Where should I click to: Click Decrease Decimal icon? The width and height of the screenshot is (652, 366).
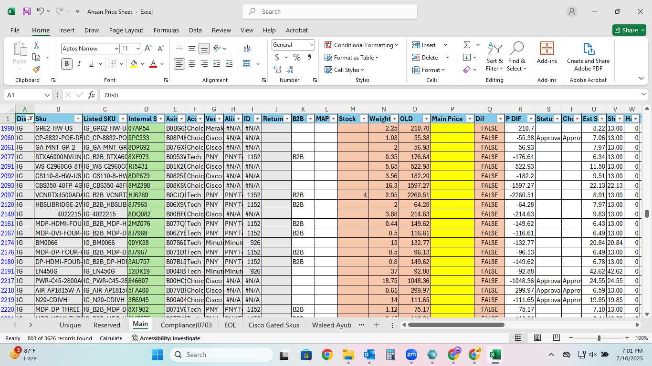(290, 70)
